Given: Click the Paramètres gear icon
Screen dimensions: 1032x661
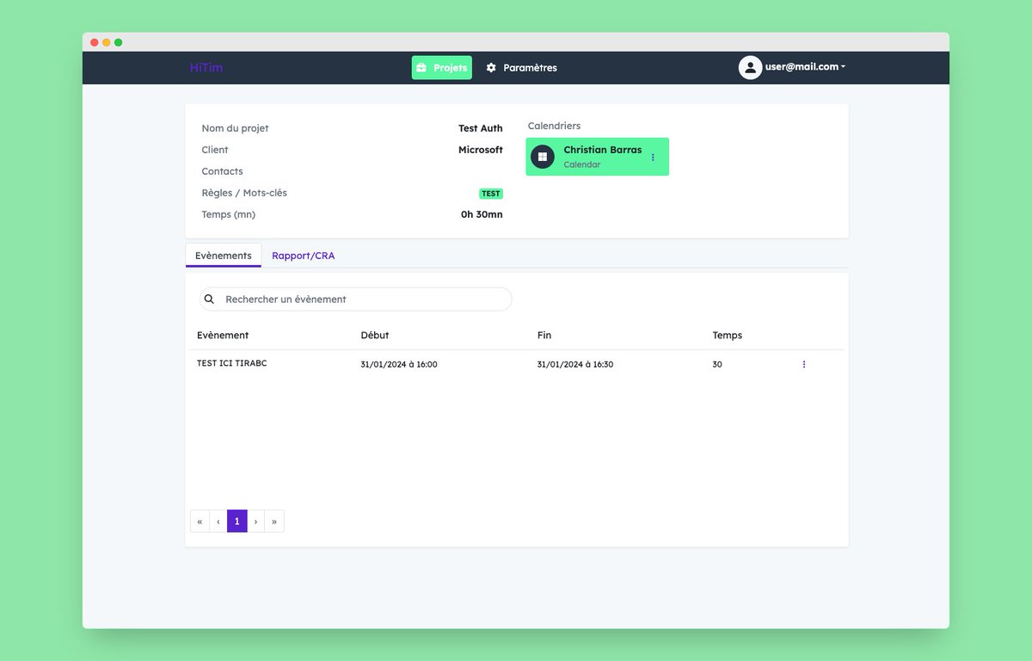Looking at the screenshot, I should [x=491, y=68].
